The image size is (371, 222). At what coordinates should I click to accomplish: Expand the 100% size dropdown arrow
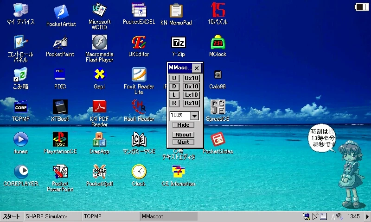click(194, 116)
